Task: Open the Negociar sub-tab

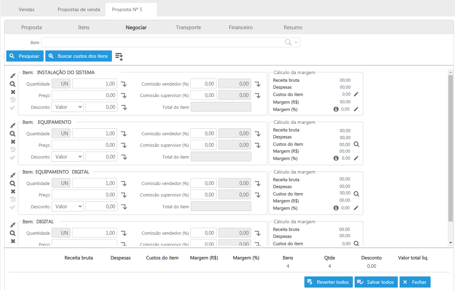Action: coord(136,27)
